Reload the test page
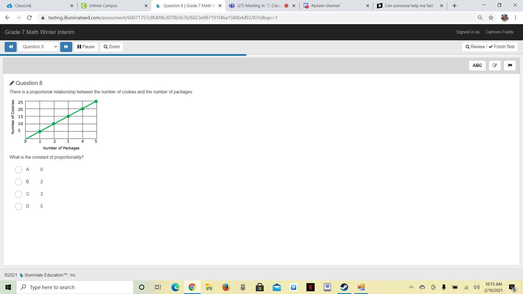 click(x=29, y=18)
